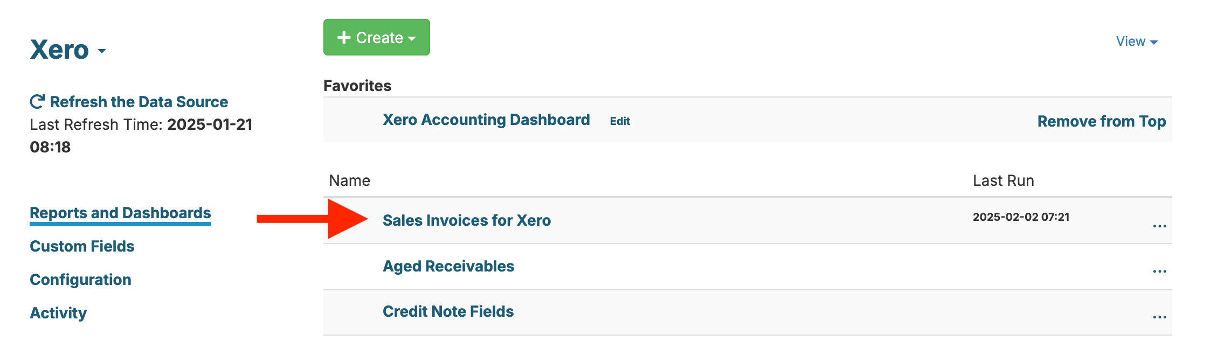The image size is (1217, 348).
Task: Click the plus icon on the Create button
Action: pyautogui.click(x=344, y=38)
